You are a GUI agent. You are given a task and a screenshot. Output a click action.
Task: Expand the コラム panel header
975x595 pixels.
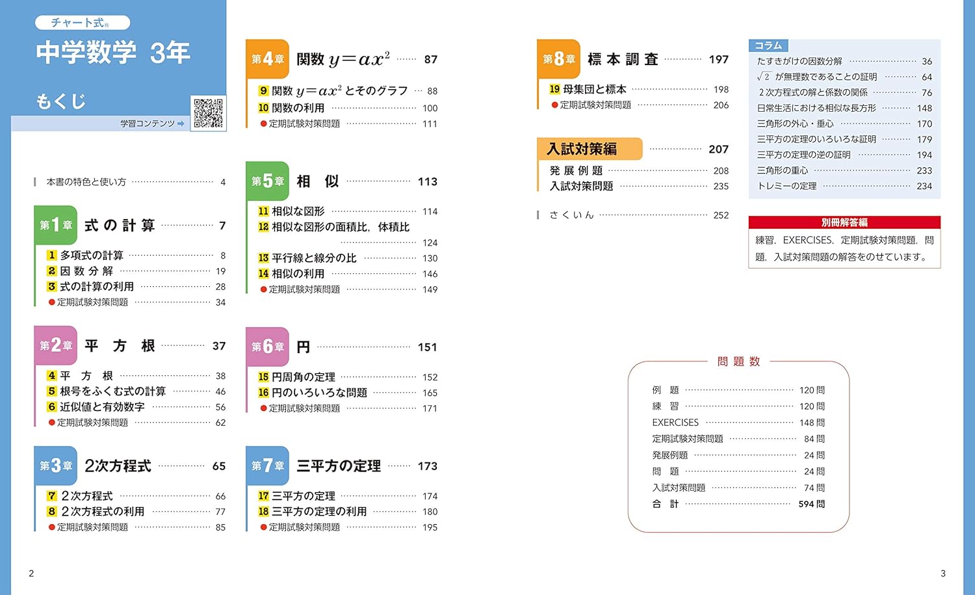pyautogui.click(x=769, y=46)
